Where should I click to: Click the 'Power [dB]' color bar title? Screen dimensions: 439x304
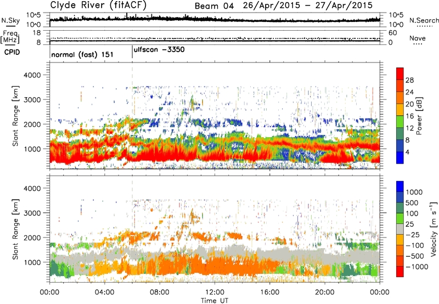point(419,116)
